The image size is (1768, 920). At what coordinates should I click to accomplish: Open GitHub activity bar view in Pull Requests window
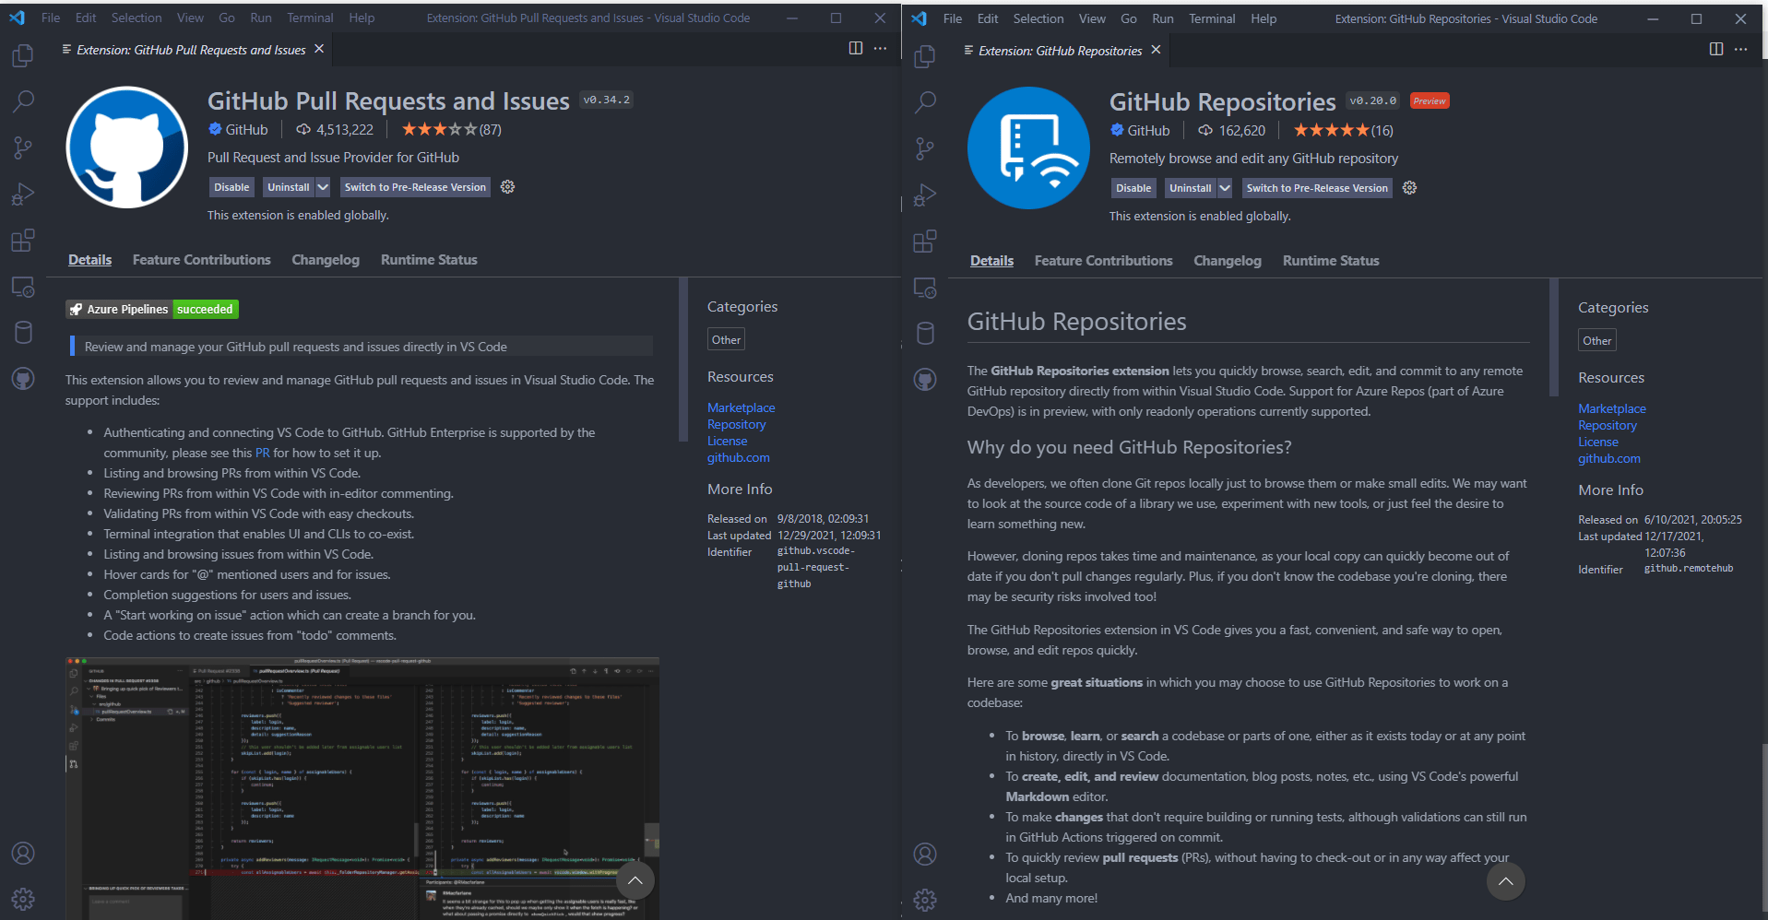(x=23, y=378)
